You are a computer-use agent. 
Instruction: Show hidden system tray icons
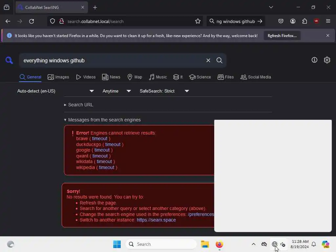click(254, 244)
